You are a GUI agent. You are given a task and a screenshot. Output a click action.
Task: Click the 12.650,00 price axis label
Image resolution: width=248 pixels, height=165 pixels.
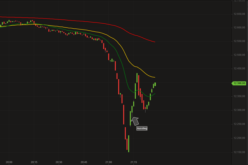click(x=239, y=14)
